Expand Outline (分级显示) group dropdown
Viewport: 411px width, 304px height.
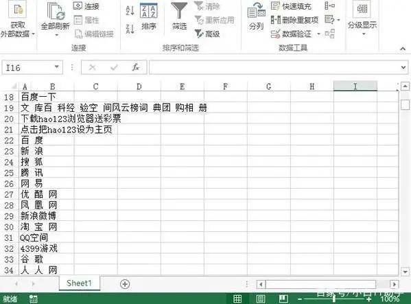(x=363, y=34)
